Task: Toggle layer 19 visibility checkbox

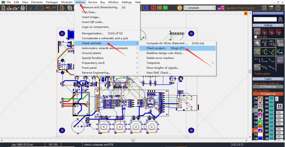Action: click(260, 118)
